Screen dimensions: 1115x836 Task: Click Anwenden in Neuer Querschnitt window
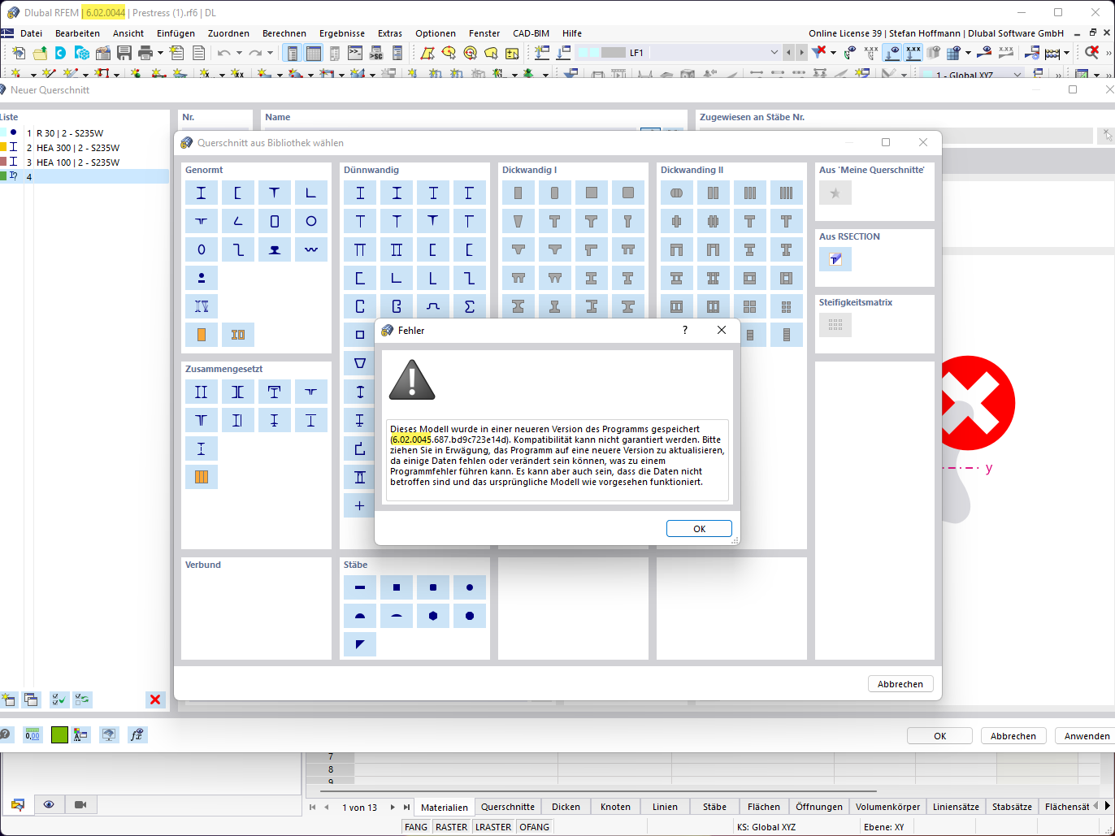pyautogui.click(x=1087, y=736)
